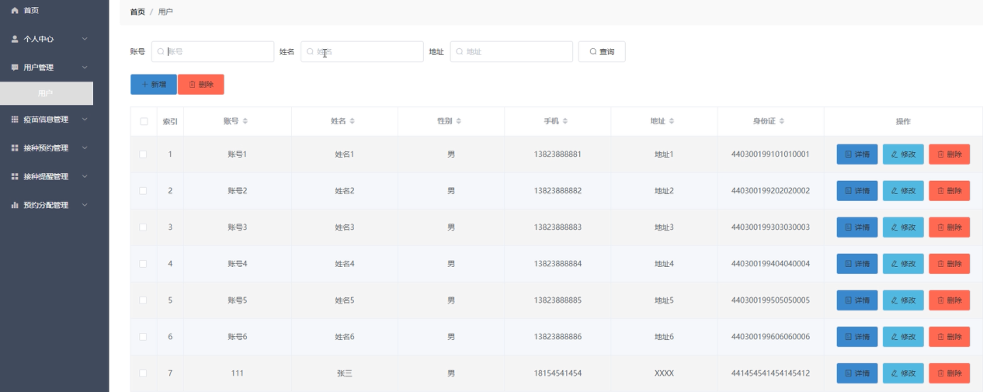The height and width of the screenshot is (392, 983).
Task: Open 个人中心 menu label
Action: click(x=39, y=39)
